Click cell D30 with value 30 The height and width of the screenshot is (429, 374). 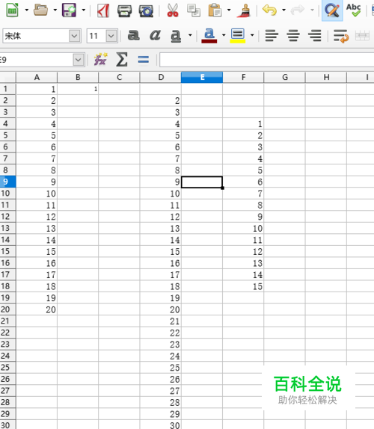(x=161, y=425)
